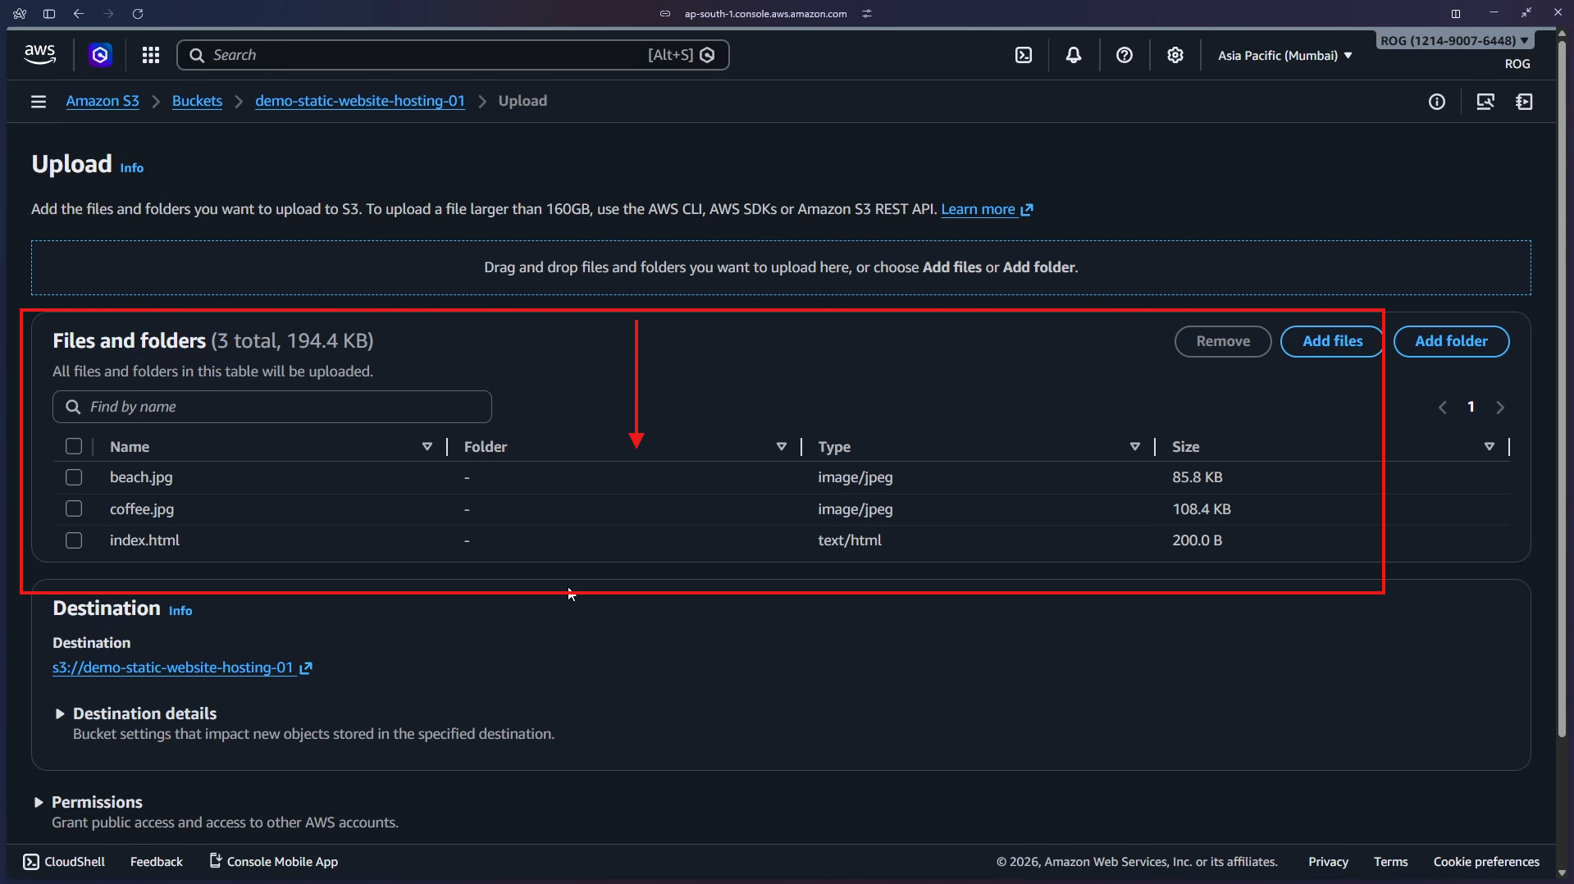Open the account settings gear

[x=1175, y=55]
